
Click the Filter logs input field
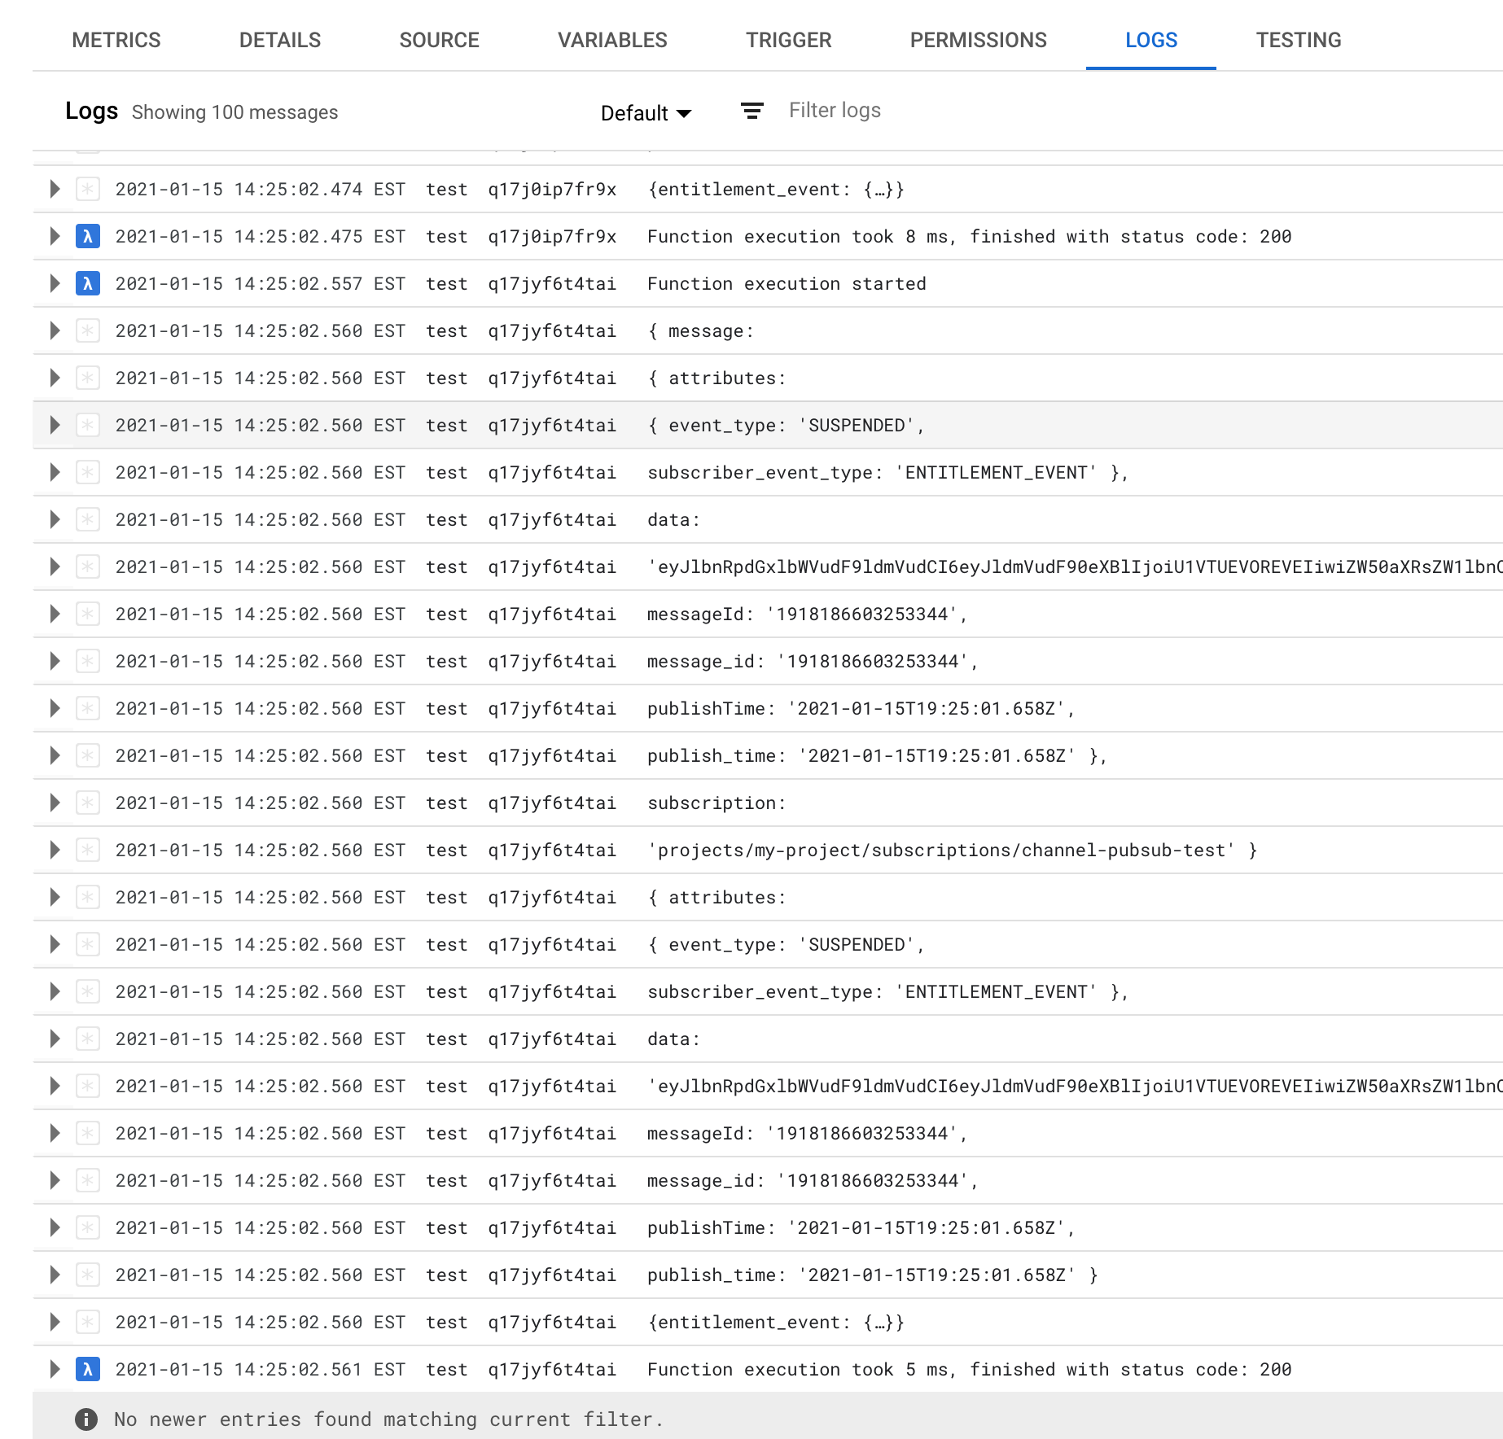pos(835,110)
